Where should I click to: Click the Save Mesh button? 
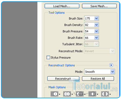point(99,6)
